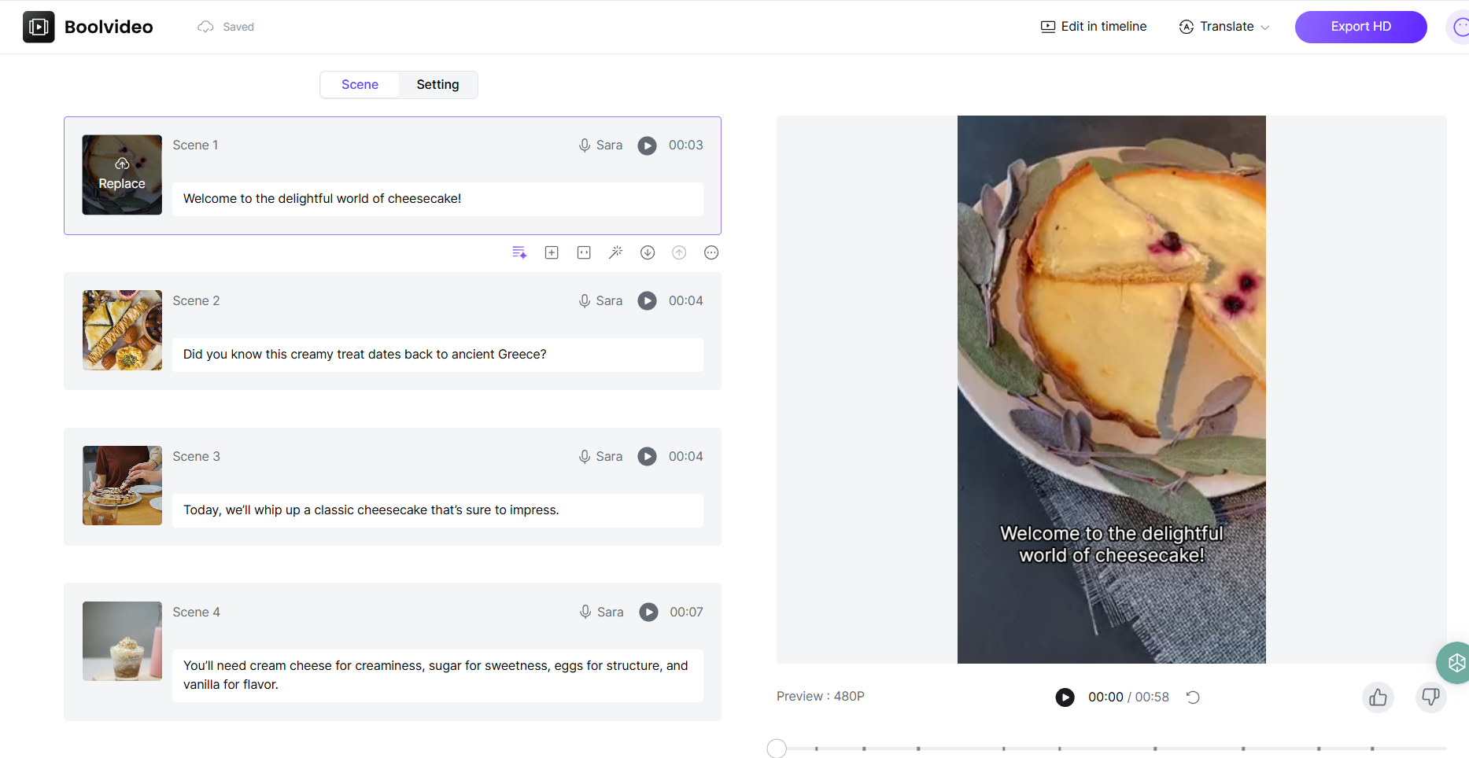The width and height of the screenshot is (1469, 758).
Task: Click the thumbs up feedback button
Action: (1378, 697)
